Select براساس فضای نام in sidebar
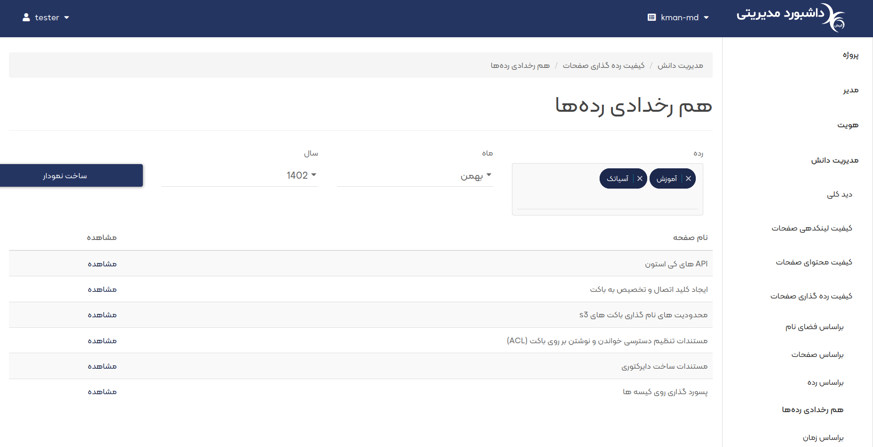Image resolution: width=873 pixels, height=447 pixels. [814, 327]
